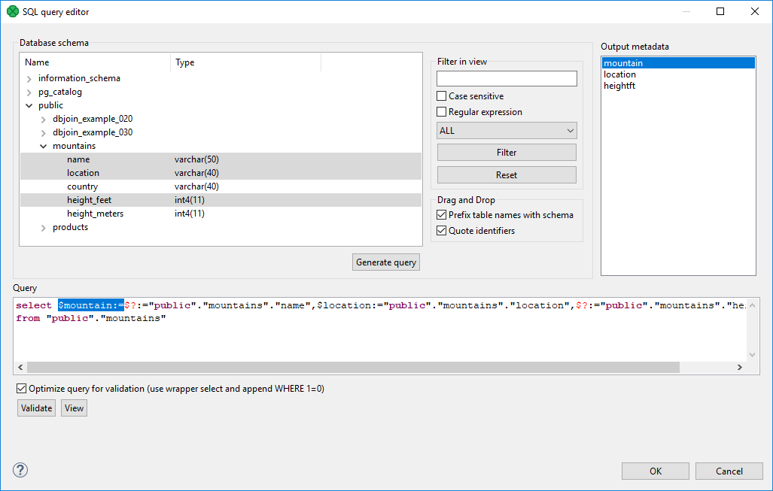Open the help icon at bottom left
This screenshot has width=773, height=491.
coord(20,470)
